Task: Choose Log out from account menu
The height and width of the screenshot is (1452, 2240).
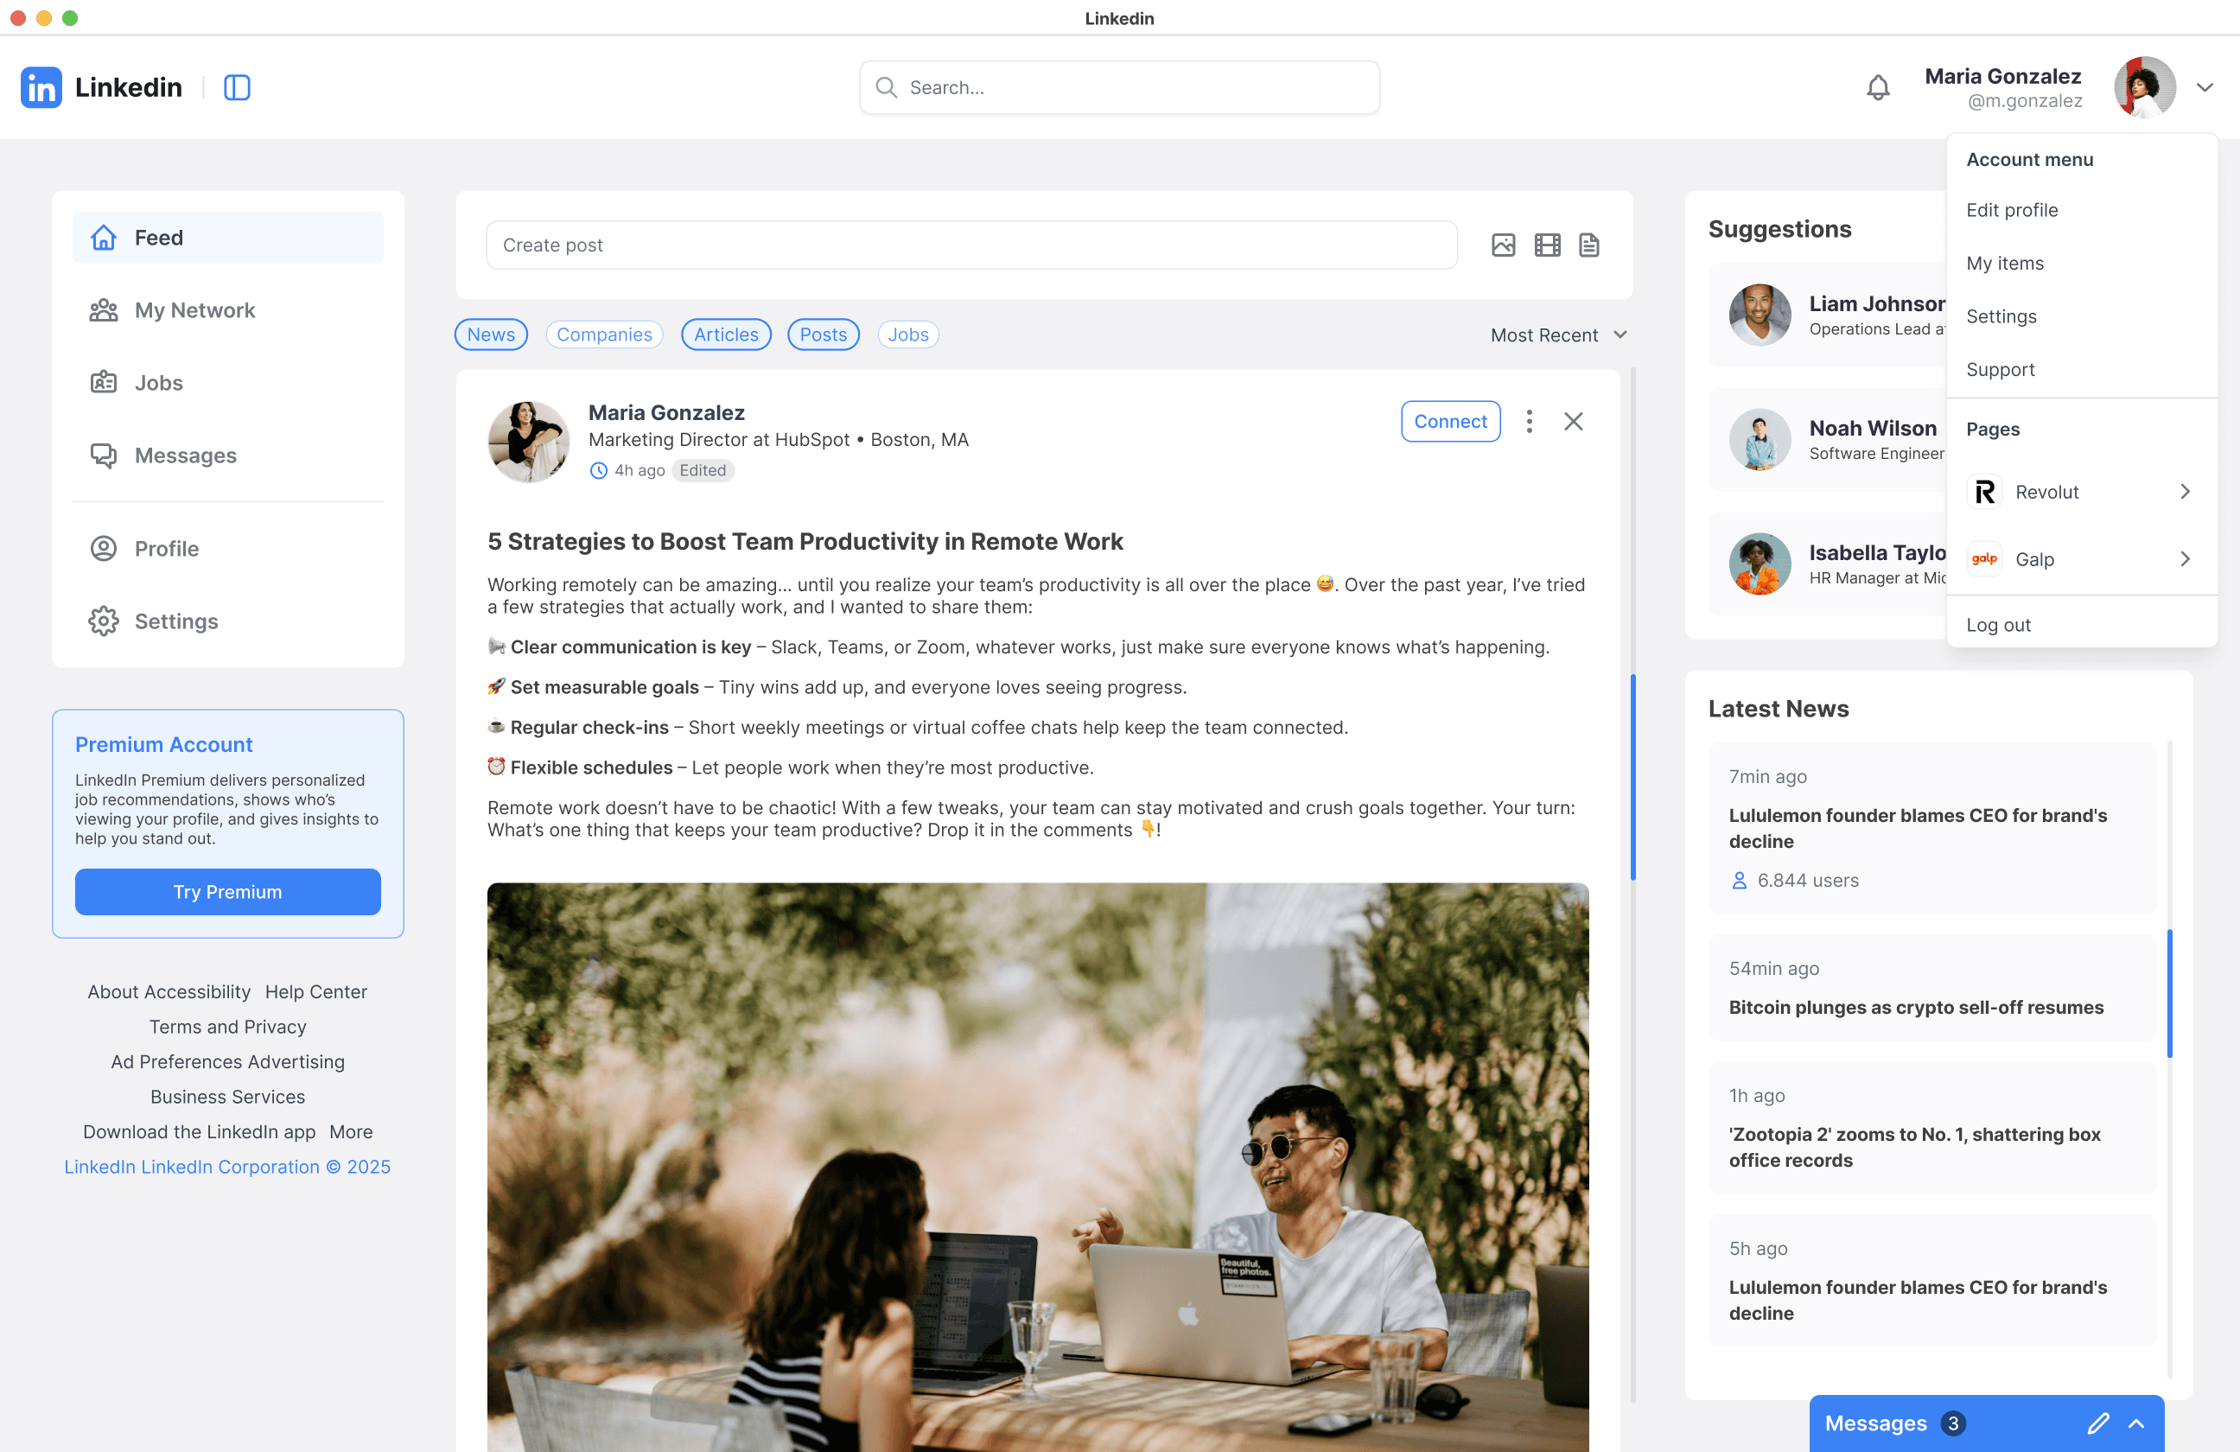Action: point(1997,625)
